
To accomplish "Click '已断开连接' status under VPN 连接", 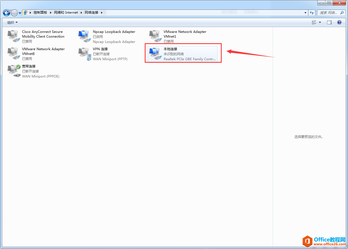I will click(101, 54).
